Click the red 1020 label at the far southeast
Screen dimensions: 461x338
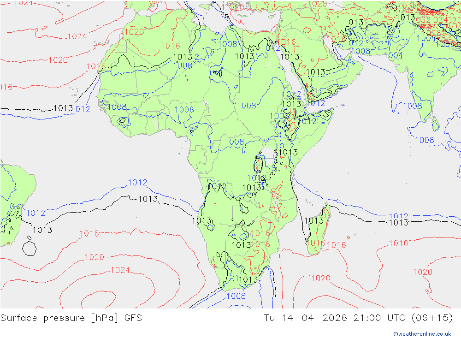click(423, 272)
